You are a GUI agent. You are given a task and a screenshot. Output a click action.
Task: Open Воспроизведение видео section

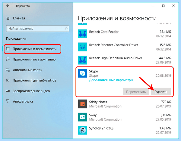point(31,91)
